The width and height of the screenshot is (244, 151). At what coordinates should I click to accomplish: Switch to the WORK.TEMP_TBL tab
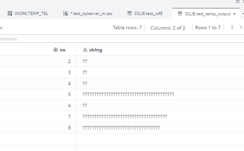coord(31,14)
